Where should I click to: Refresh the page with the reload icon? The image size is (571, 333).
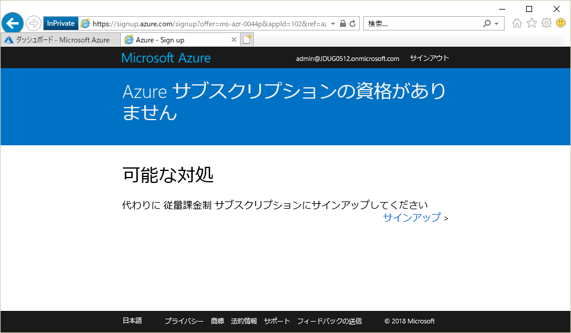353,24
